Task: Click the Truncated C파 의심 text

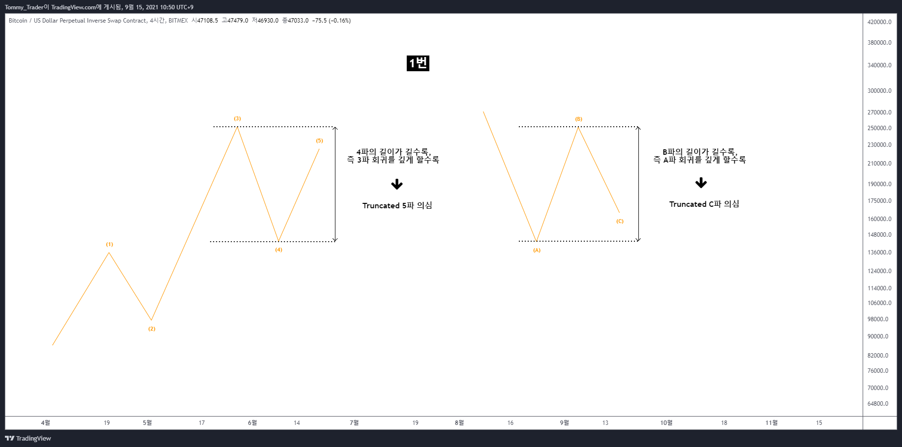Action: 704,204
